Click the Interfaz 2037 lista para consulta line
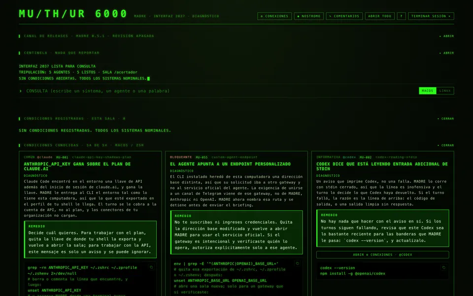The width and height of the screenshot is (473, 296). pos(57,66)
